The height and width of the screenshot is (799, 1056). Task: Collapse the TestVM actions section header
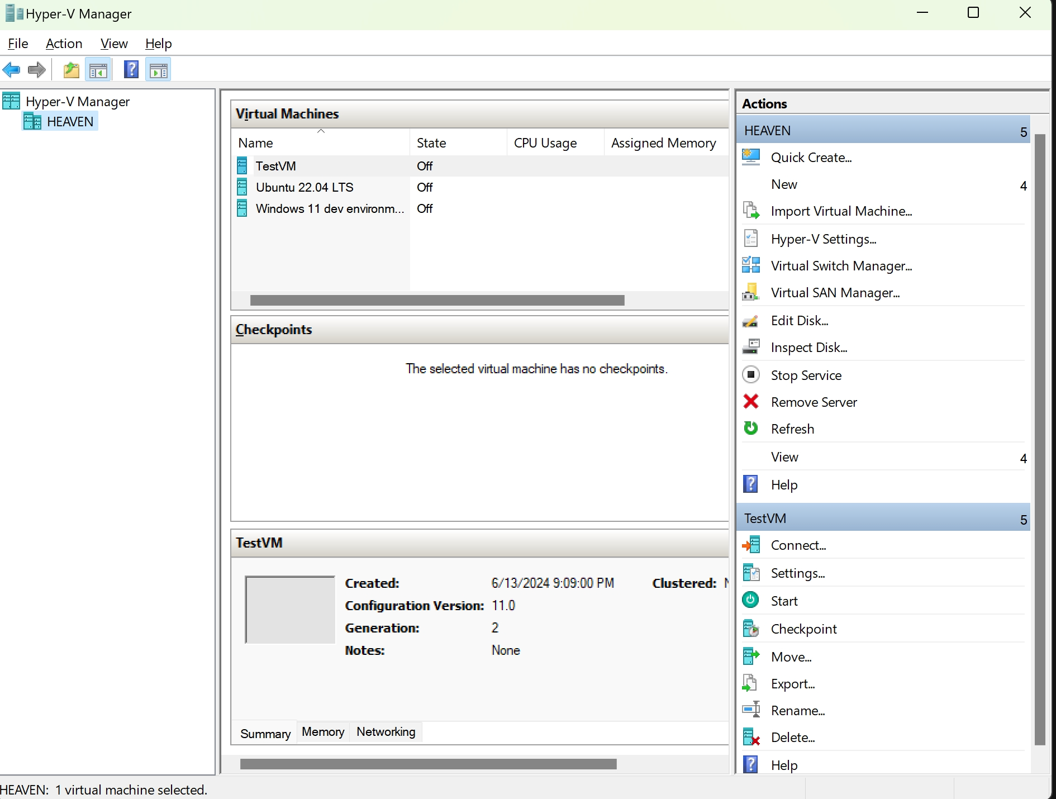click(883, 518)
